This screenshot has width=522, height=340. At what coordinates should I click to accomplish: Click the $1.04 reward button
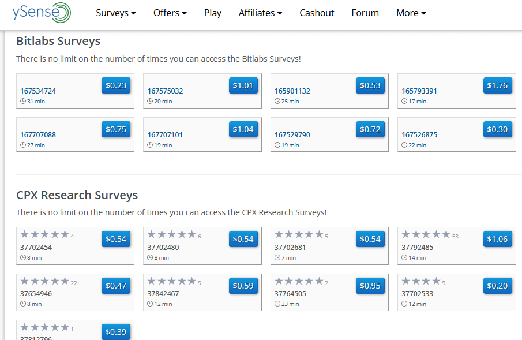[243, 129]
